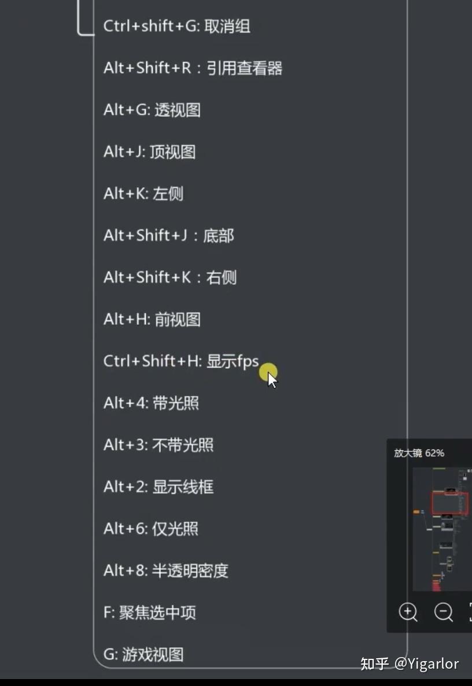Screen dimensions: 472x686
Task: Select the Alt+4 带光照 node
Action: (x=151, y=403)
